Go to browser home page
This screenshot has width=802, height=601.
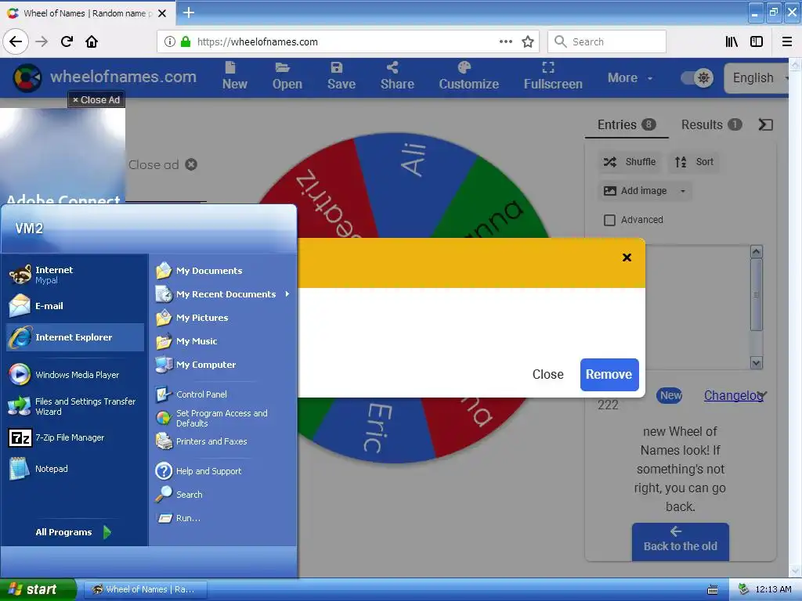(92, 41)
